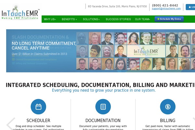Viewport: 195px width, 130px height.
Task: Click "Everything you need to grow" subtitle
Action: [x=104, y=90]
